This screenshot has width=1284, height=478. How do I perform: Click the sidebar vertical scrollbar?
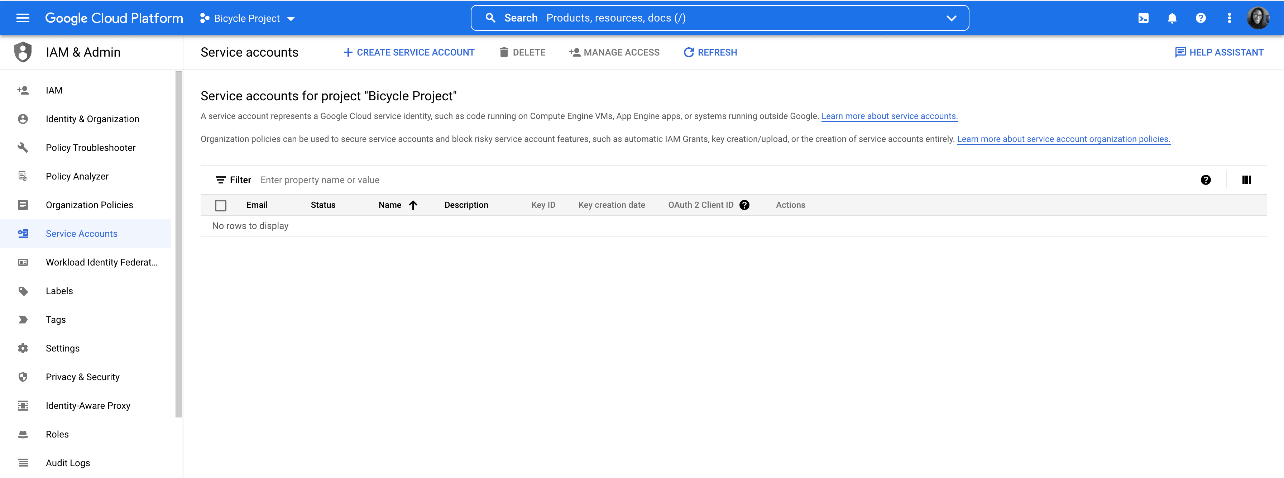[178, 244]
